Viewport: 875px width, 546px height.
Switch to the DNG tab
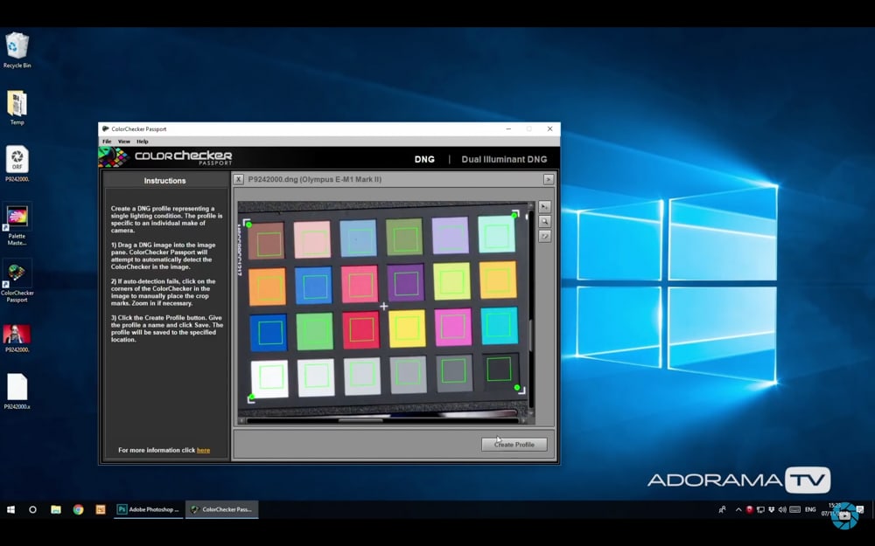[x=424, y=160]
